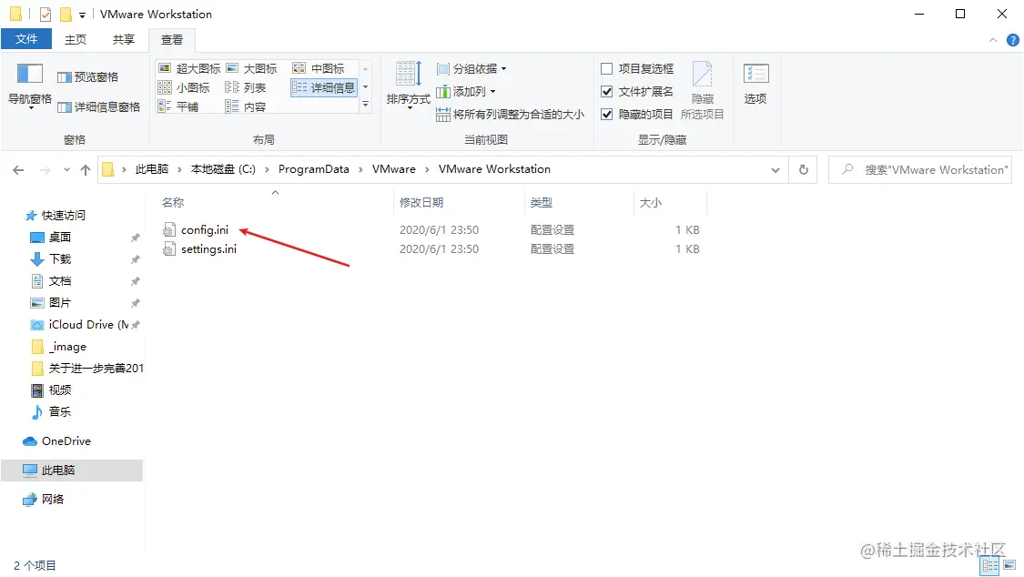Size all columns to fit (将所有列调整为合适的大小)
This screenshot has width=1024, height=577.
(510, 115)
